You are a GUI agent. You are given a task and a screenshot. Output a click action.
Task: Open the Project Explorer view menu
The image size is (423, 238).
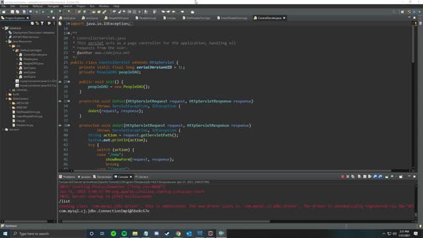[x=54, y=24]
